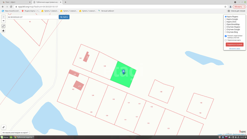Click the Найти search button
Screen dimensions: 247x139
tap(64, 17)
